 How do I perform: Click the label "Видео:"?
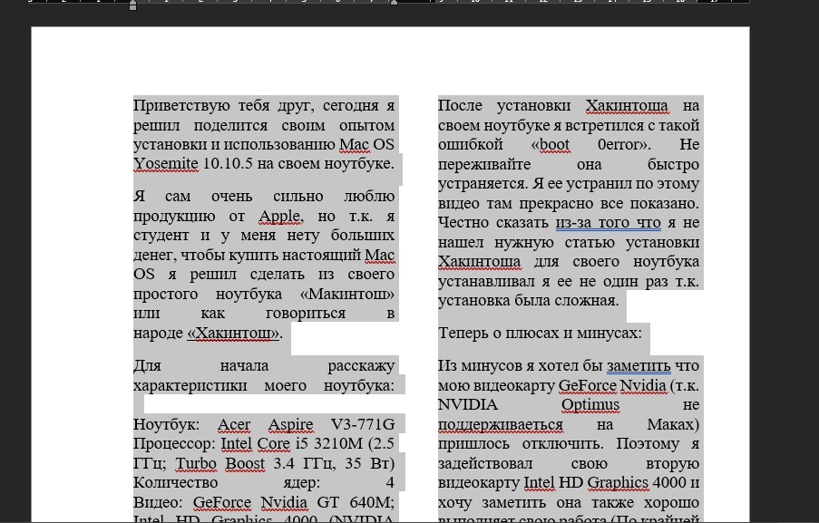(x=158, y=502)
